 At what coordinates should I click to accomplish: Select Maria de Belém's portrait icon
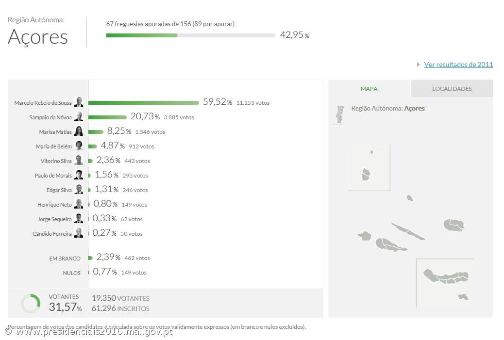click(79, 146)
